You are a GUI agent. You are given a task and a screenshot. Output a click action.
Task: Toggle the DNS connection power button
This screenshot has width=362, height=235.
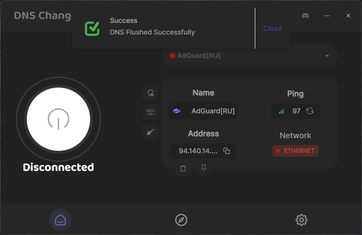coord(58,119)
